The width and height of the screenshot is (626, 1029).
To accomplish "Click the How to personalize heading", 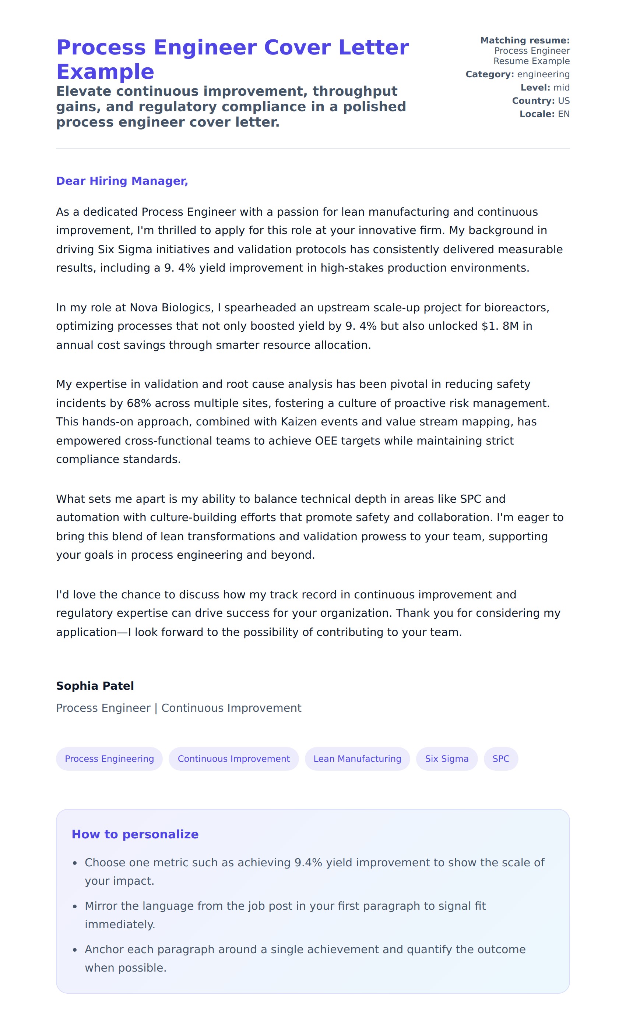I will [135, 834].
